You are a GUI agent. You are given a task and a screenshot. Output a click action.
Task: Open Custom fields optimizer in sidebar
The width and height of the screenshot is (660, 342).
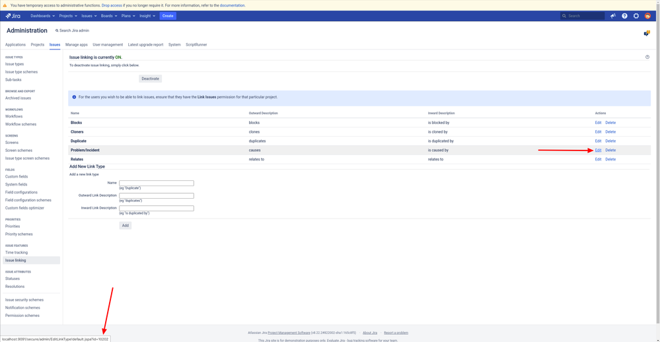[x=24, y=208]
